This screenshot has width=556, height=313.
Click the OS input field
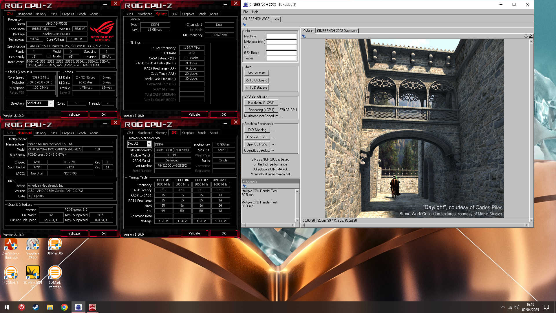[x=281, y=48]
